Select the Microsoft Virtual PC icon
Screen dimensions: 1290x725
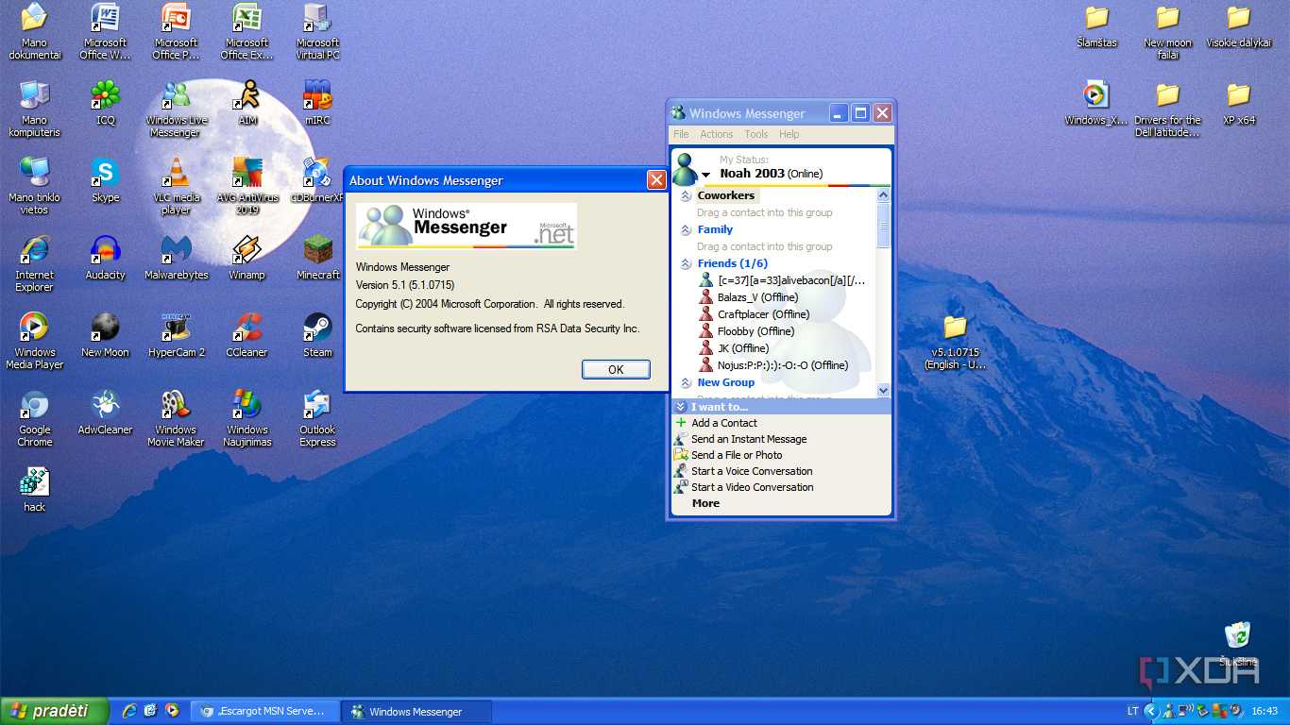(317, 31)
